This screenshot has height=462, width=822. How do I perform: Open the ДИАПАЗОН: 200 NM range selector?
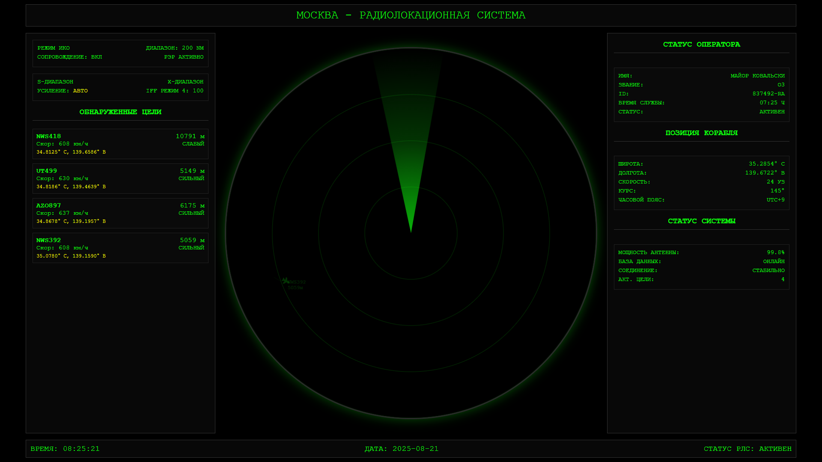click(174, 47)
